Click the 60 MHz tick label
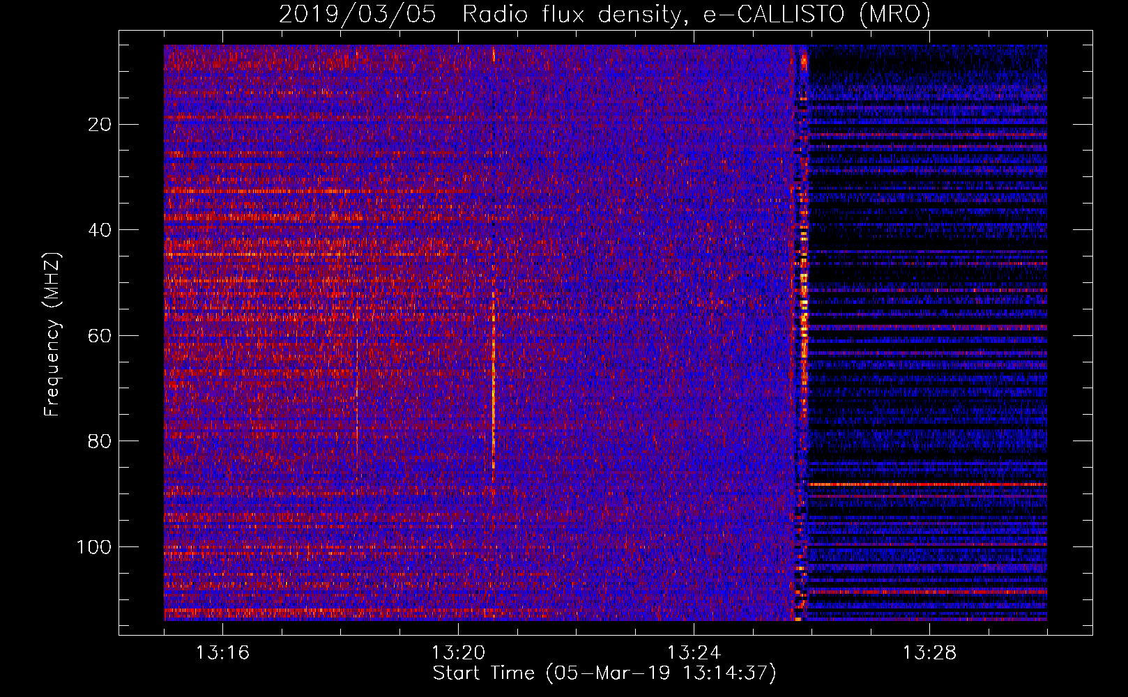Viewport: 1128px width, 697px height. click(100, 336)
